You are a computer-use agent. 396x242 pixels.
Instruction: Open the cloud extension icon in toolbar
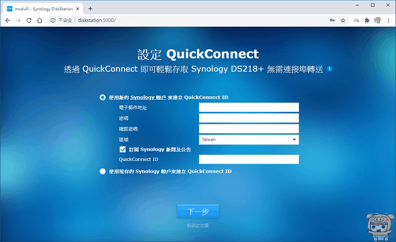(356, 20)
